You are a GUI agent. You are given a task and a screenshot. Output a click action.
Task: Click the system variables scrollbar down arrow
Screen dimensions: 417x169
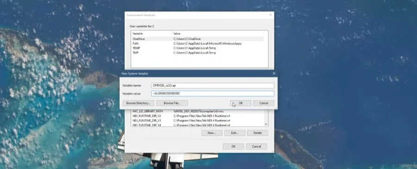click(x=266, y=124)
